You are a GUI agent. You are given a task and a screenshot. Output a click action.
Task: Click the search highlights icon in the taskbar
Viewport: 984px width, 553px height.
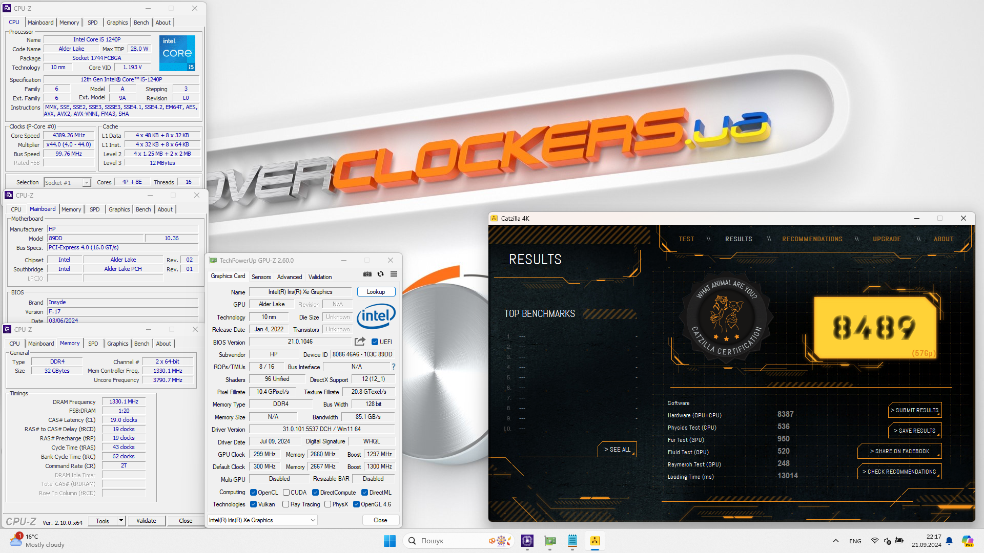500,541
